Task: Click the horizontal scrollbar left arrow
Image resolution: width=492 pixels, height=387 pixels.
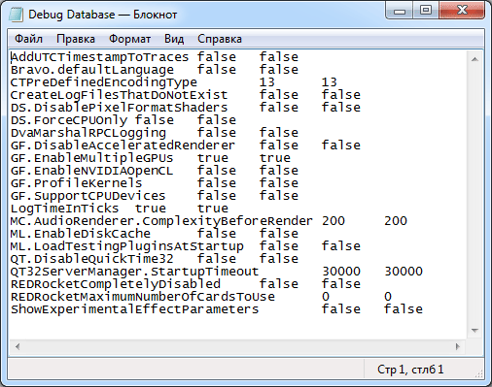Action: point(18,346)
